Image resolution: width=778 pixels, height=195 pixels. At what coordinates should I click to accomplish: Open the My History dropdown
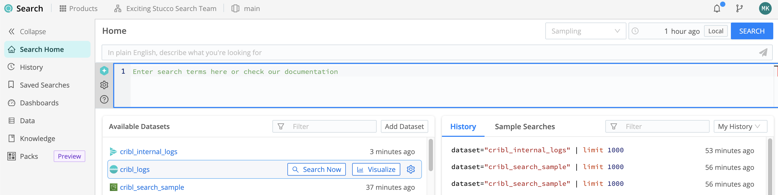coord(740,126)
